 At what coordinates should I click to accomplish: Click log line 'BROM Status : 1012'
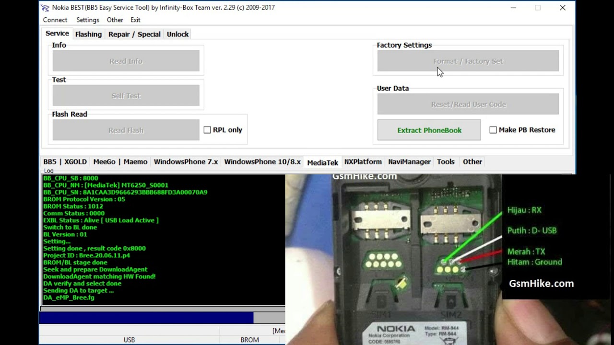click(x=73, y=206)
